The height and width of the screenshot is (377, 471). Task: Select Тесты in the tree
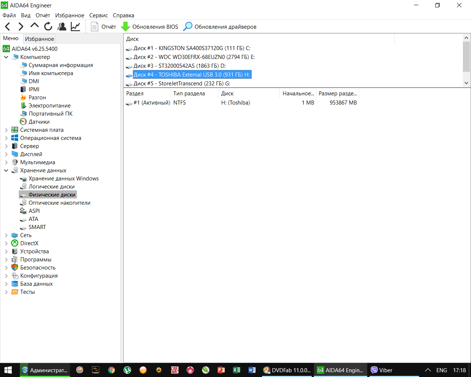(x=28, y=292)
